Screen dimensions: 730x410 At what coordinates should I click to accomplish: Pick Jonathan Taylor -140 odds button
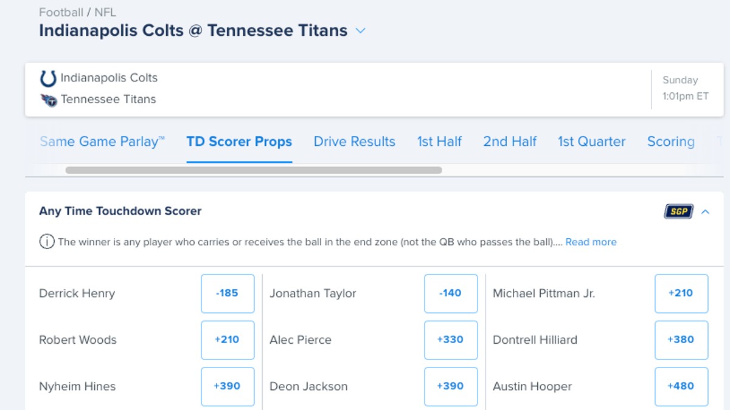451,293
